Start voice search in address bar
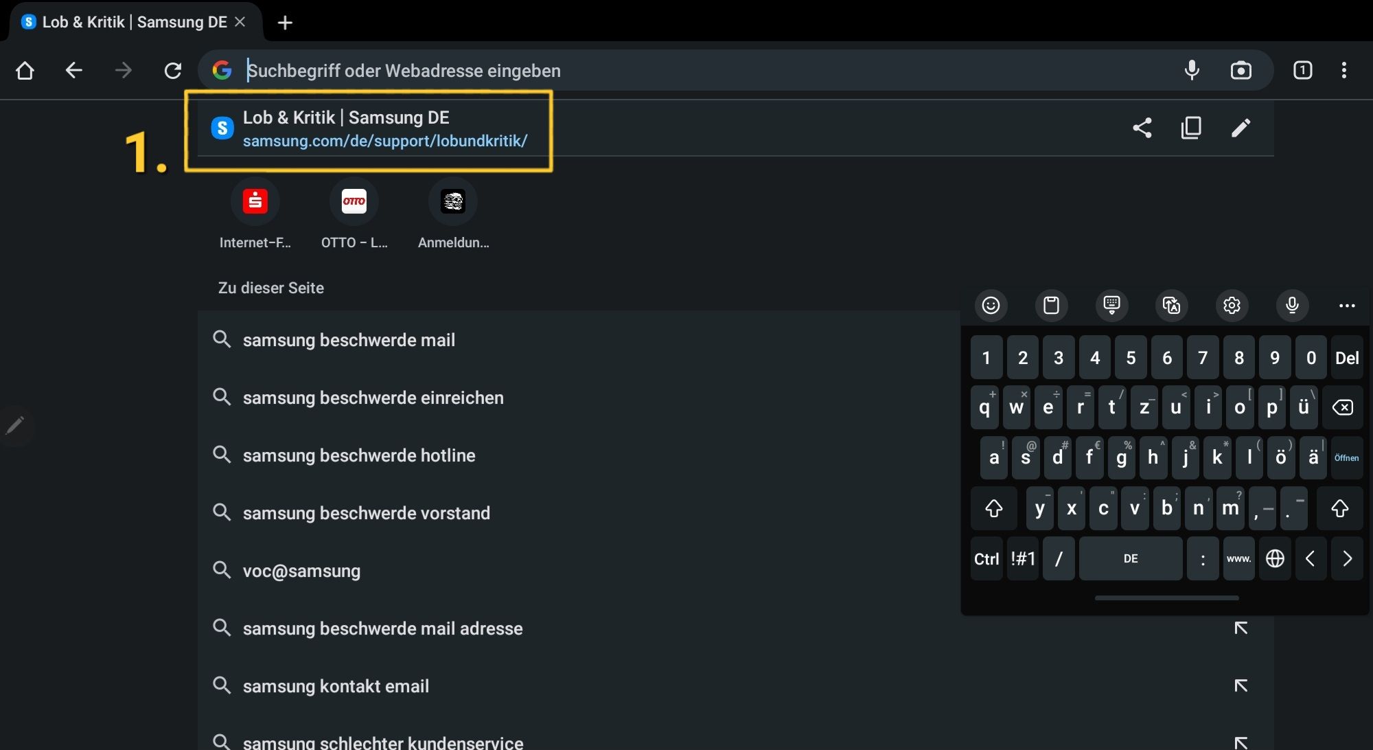Image resolution: width=1373 pixels, height=750 pixels. (1192, 70)
